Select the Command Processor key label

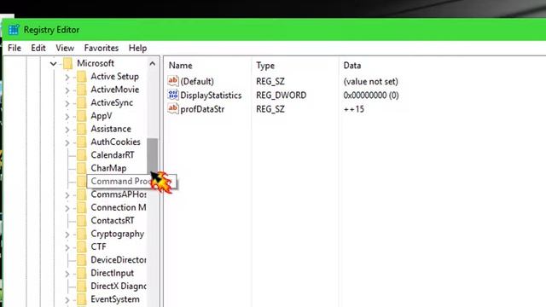[120, 182]
